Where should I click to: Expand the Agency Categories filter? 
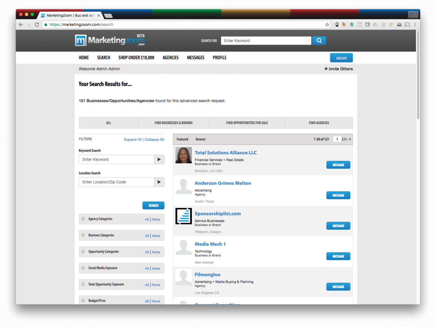pos(83,219)
